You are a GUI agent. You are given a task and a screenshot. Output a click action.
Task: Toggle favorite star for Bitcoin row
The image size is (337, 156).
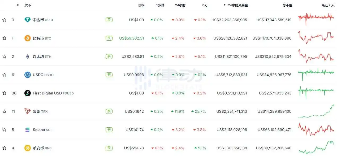[4, 38]
